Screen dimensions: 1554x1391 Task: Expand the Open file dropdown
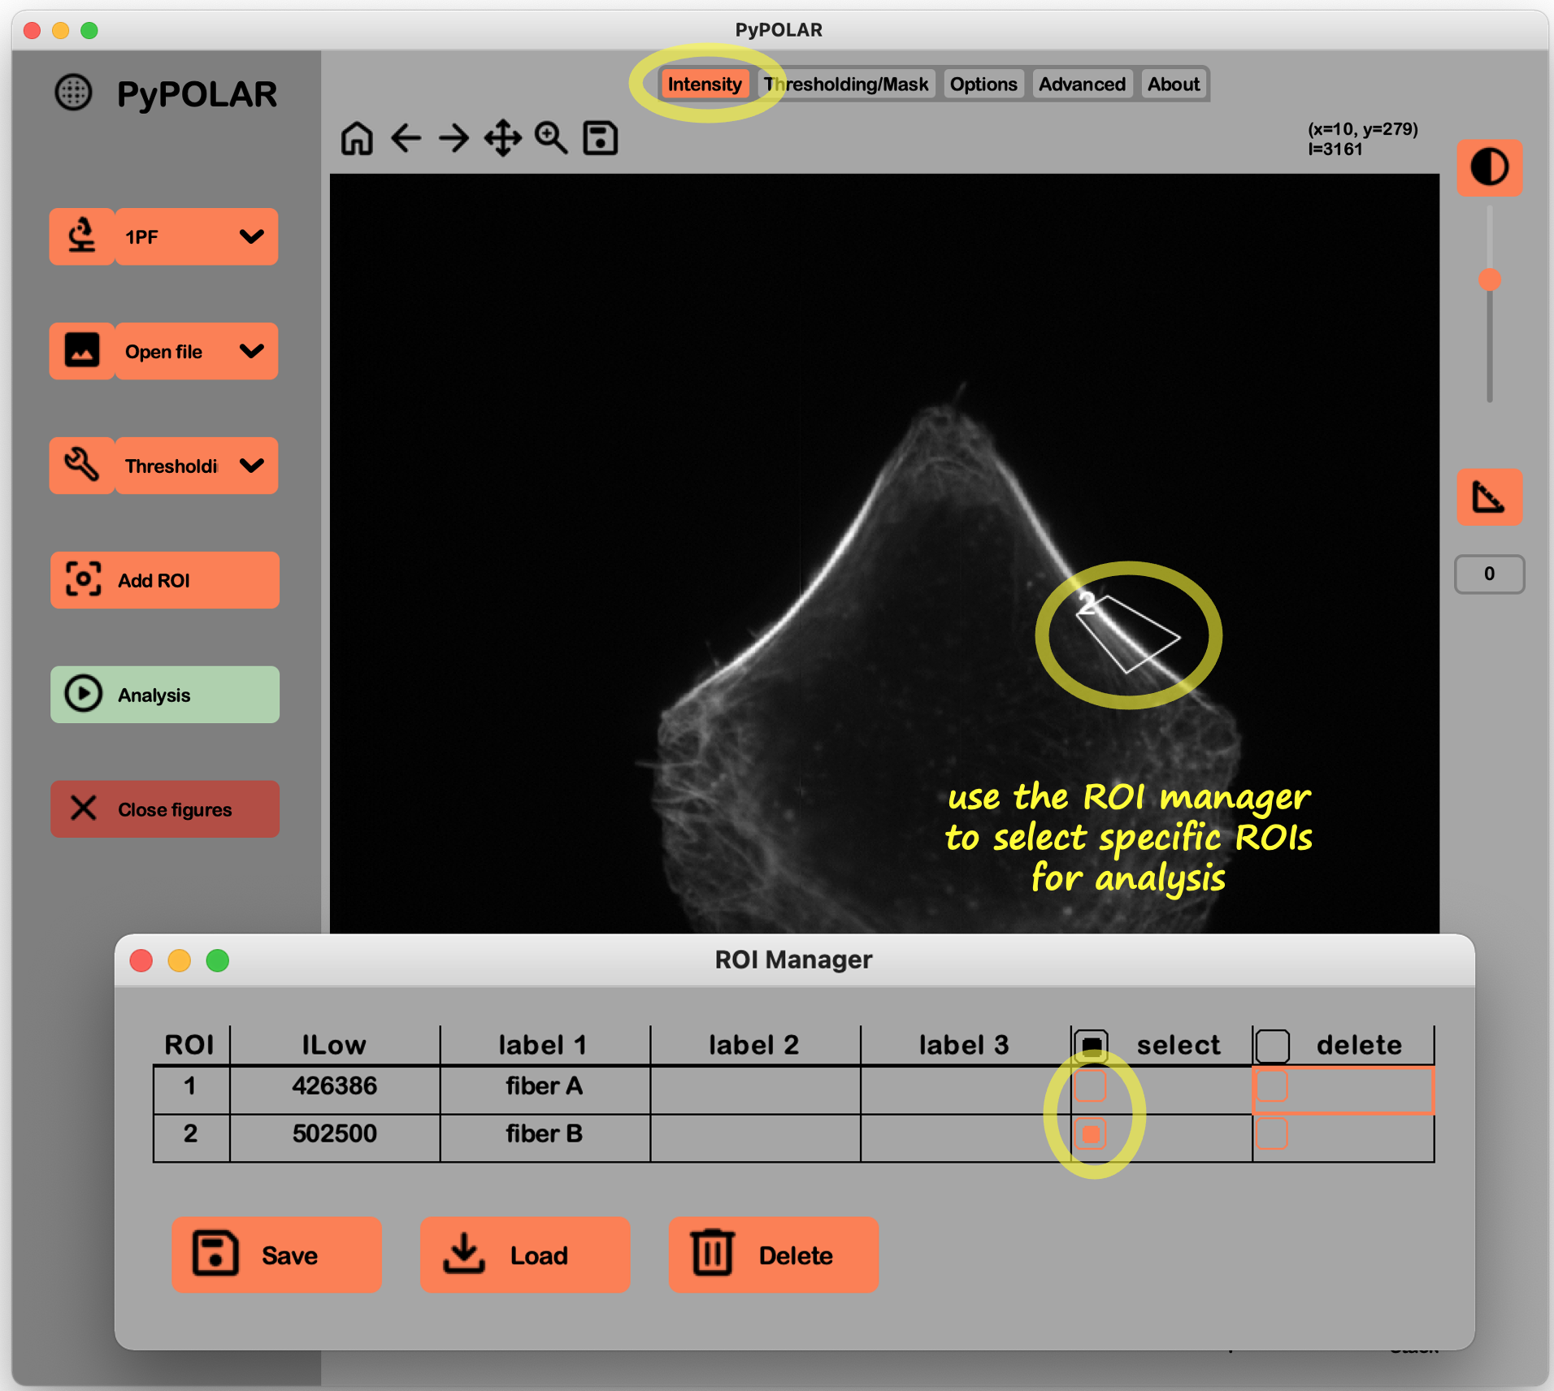197,351
